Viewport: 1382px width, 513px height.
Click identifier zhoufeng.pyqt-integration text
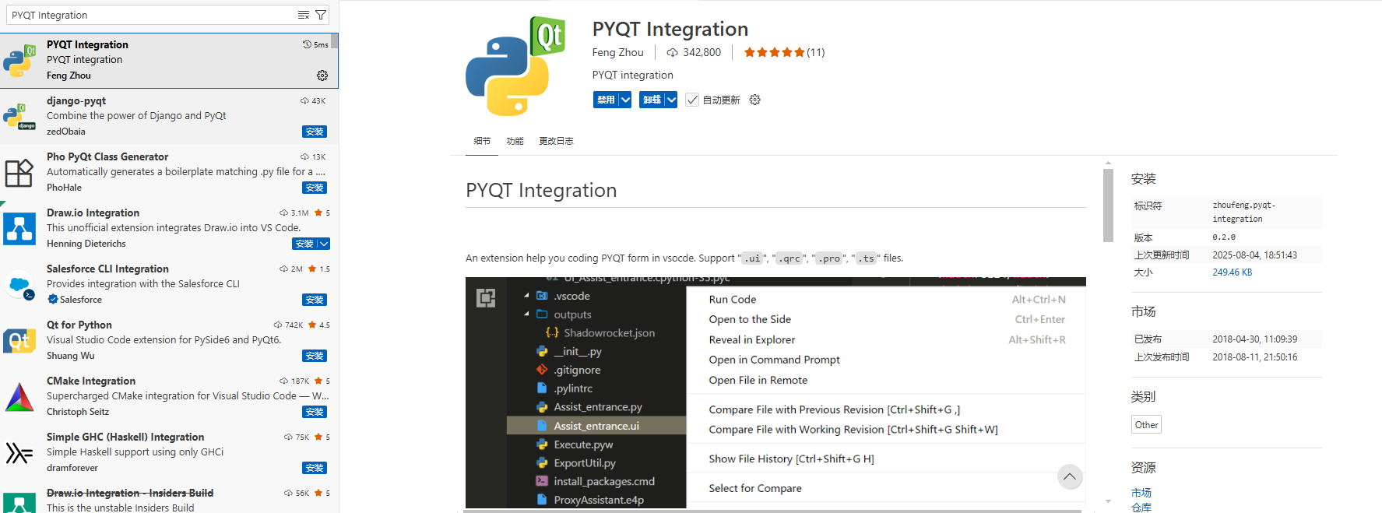(1243, 212)
